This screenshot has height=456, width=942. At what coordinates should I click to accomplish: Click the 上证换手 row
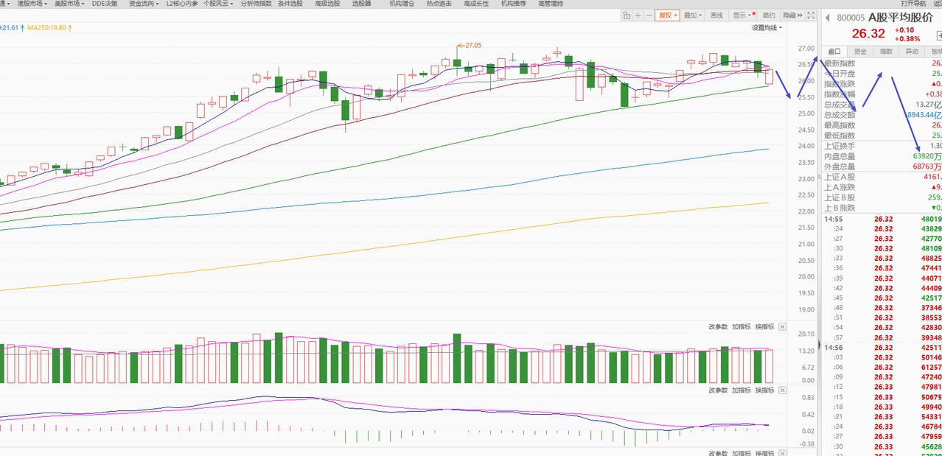883,146
